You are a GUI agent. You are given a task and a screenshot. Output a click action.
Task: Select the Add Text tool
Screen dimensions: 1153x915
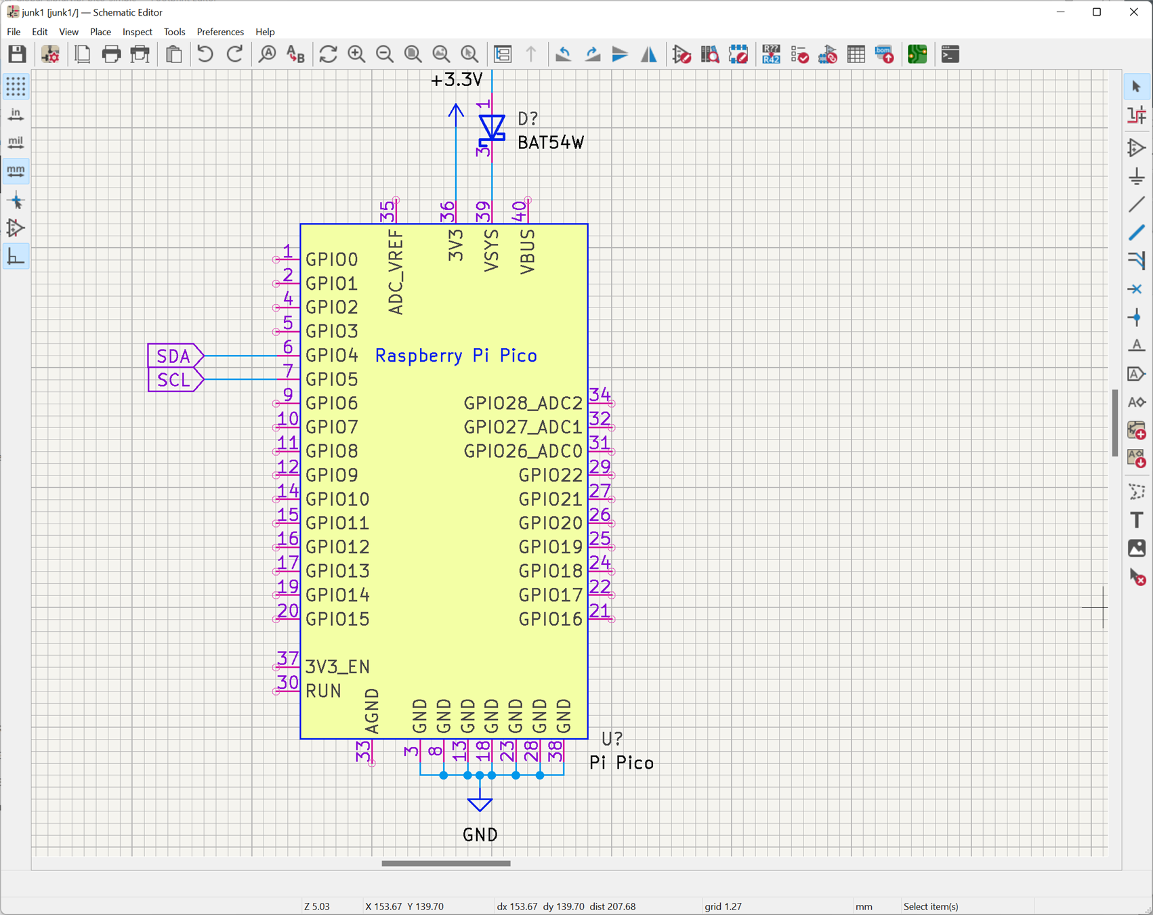pyautogui.click(x=1137, y=520)
